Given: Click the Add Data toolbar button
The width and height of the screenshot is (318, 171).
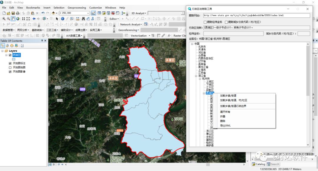Looking at the screenshot, I should pyautogui.click(x=54, y=13).
